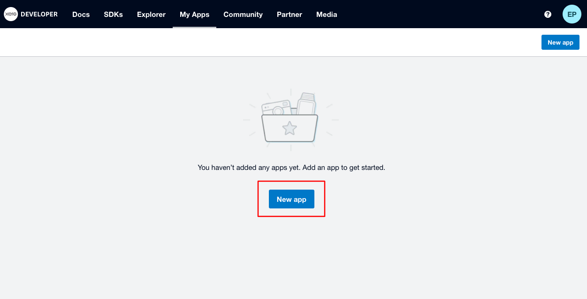Open the Explorer nav item
587x299 pixels.
coord(151,14)
